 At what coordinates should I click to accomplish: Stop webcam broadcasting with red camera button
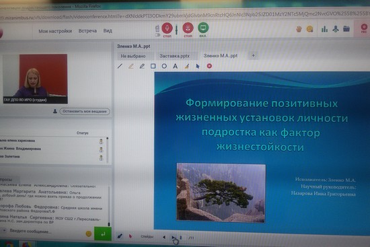(188, 28)
